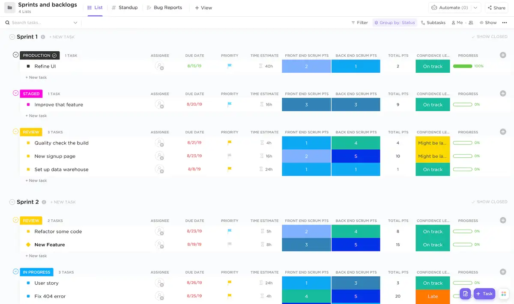The height and width of the screenshot is (304, 514).
Task: Click the notepad edit icon near Task button
Action: point(465,294)
